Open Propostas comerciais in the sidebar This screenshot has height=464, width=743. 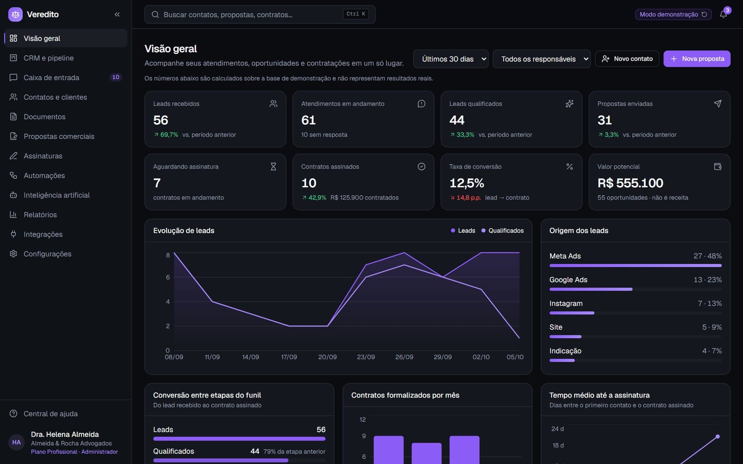pyautogui.click(x=66, y=137)
